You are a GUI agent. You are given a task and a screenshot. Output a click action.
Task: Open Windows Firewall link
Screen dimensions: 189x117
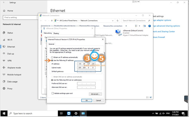[159, 37]
